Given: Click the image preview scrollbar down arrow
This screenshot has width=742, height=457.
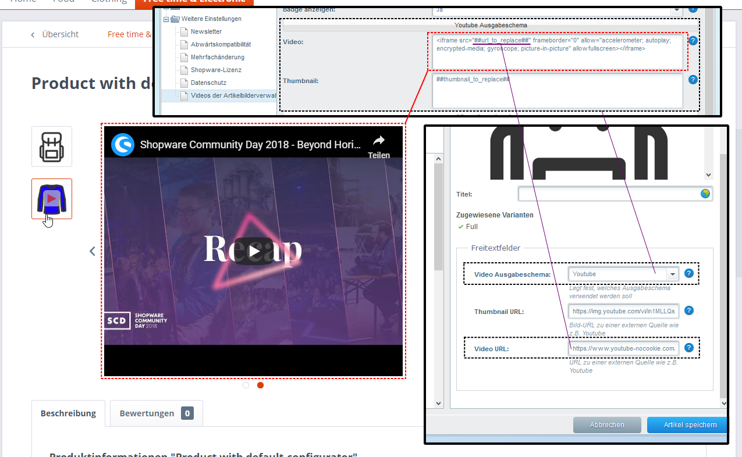Looking at the screenshot, I should point(708,175).
